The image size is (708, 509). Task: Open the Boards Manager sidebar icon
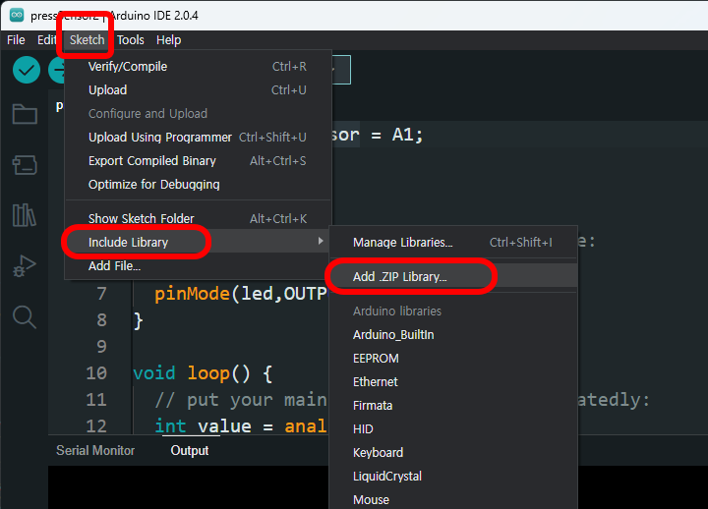25,165
